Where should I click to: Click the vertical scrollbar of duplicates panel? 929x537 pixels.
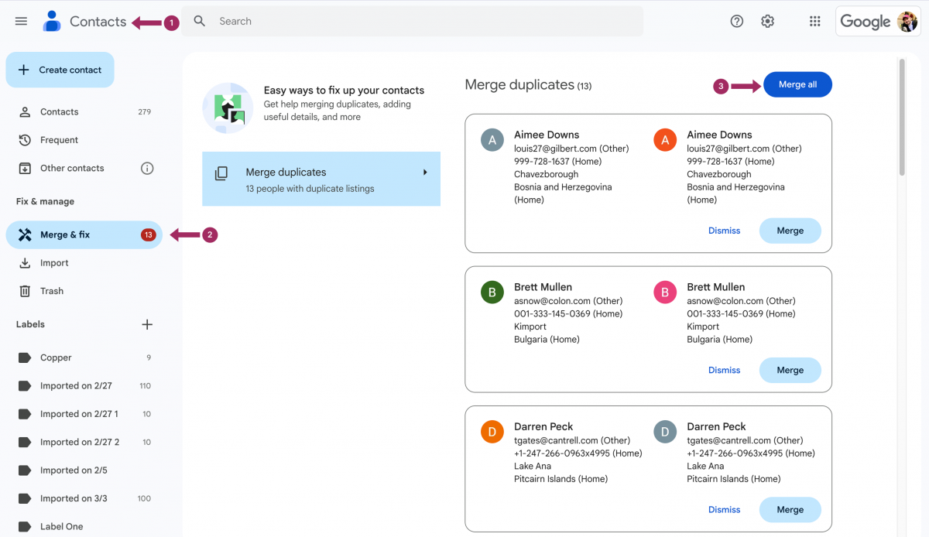pyautogui.click(x=902, y=116)
